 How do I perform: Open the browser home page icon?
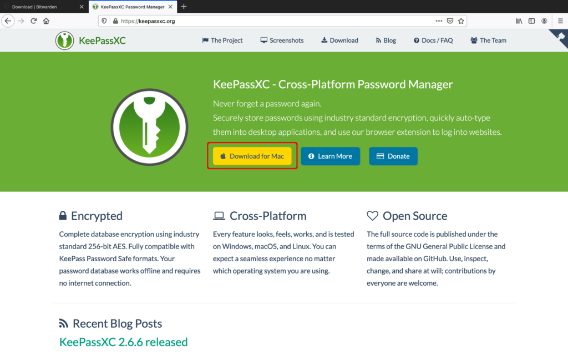click(46, 21)
